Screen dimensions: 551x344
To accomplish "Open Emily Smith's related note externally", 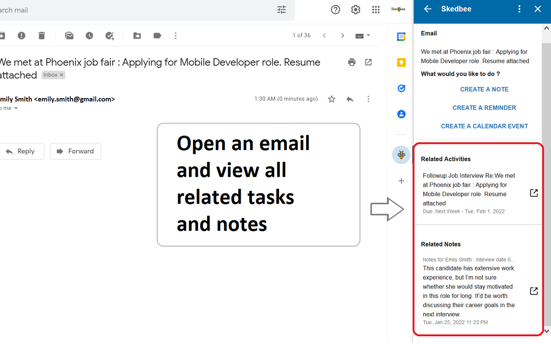I will click(534, 291).
